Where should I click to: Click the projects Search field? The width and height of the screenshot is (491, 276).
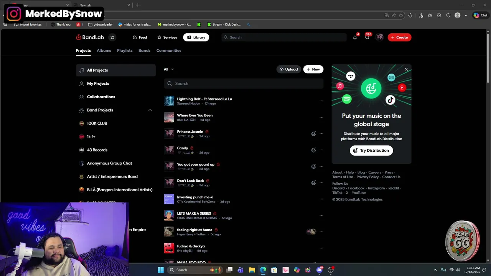click(244, 84)
